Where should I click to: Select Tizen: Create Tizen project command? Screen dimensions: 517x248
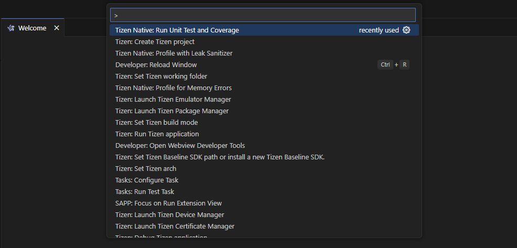pyautogui.click(x=155, y=42)
